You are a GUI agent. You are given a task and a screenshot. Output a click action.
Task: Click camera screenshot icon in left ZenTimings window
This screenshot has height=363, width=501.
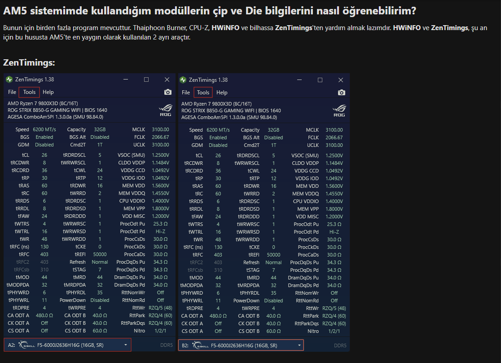[168, 92]
